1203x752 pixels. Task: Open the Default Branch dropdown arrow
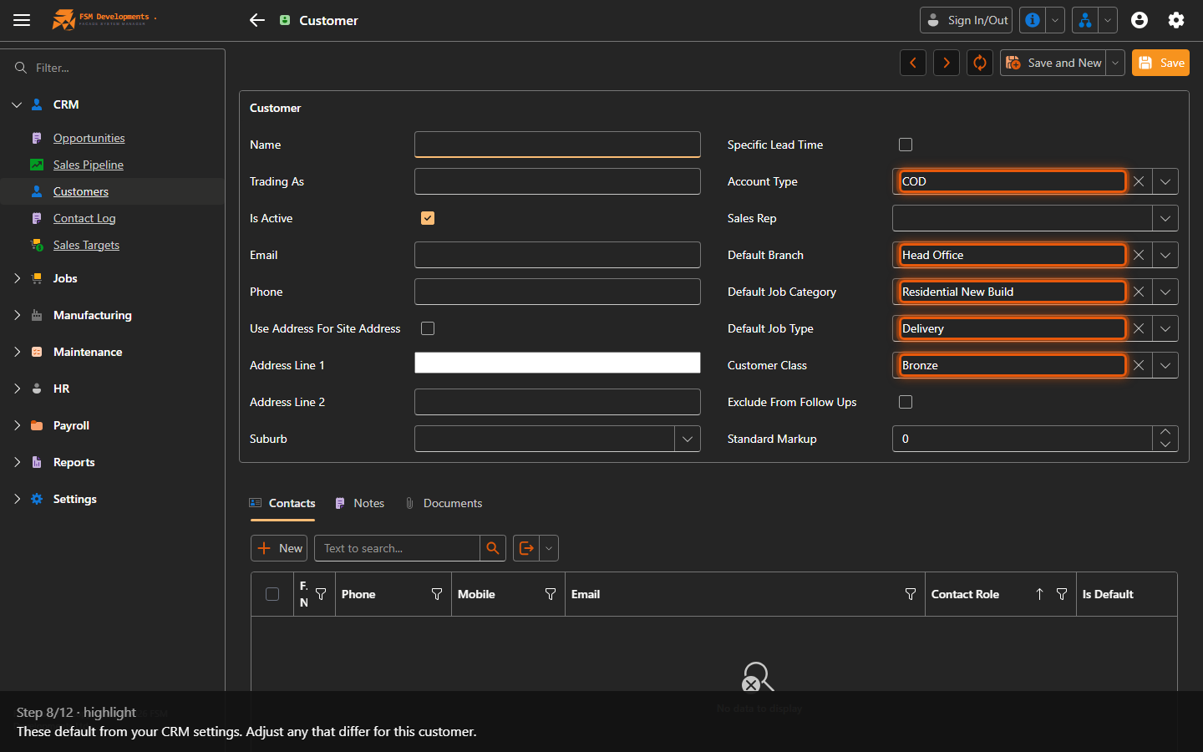click(x=1165, y=255)
